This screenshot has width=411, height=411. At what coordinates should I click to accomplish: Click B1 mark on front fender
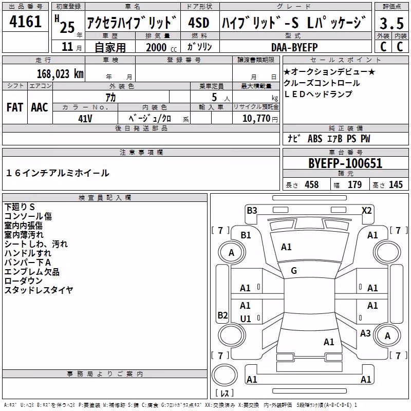click(246, 235)
